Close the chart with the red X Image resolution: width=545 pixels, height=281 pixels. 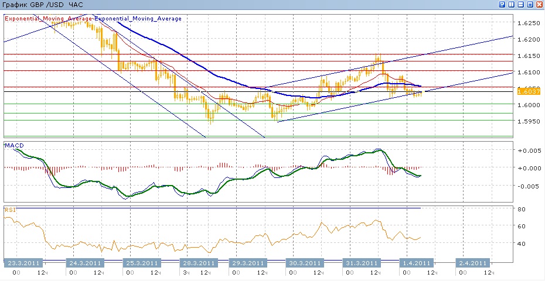539,5
